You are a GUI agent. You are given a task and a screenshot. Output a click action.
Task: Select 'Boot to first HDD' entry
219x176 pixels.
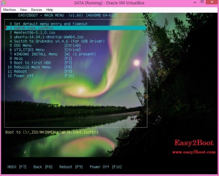pos(41,63)
